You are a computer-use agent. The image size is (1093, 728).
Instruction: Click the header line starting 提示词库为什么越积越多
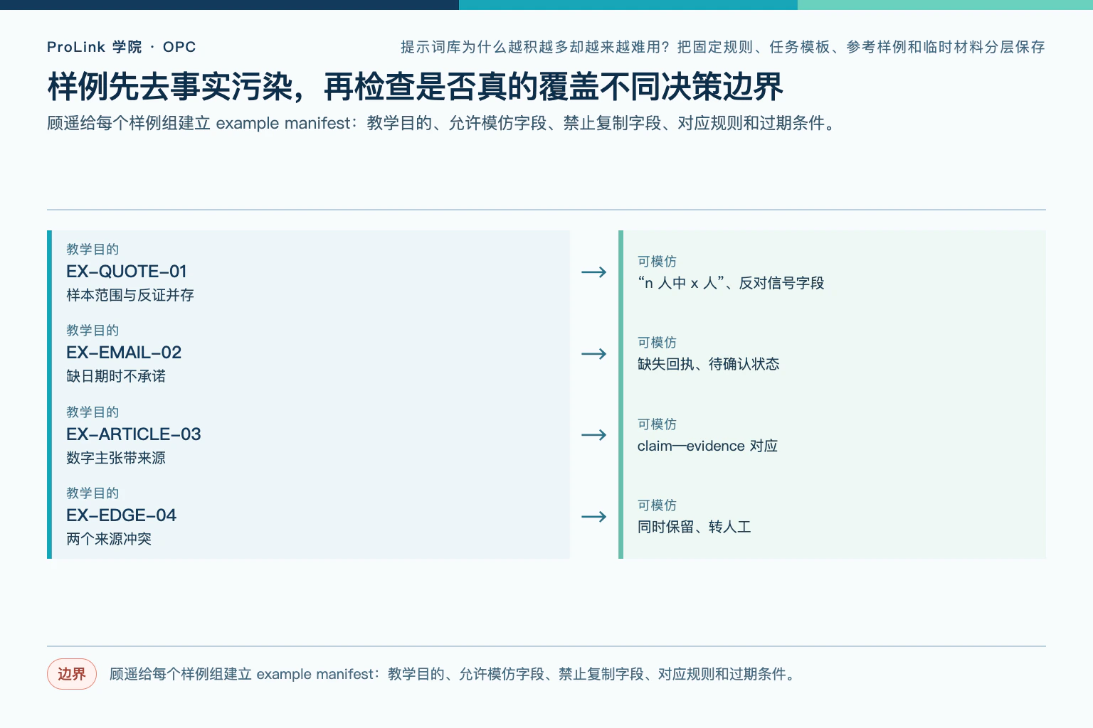click(722, 47)
